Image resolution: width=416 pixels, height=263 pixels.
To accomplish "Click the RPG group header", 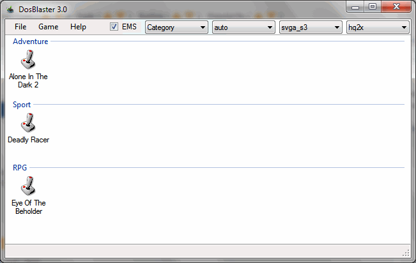I will click(x=20, y=167).
